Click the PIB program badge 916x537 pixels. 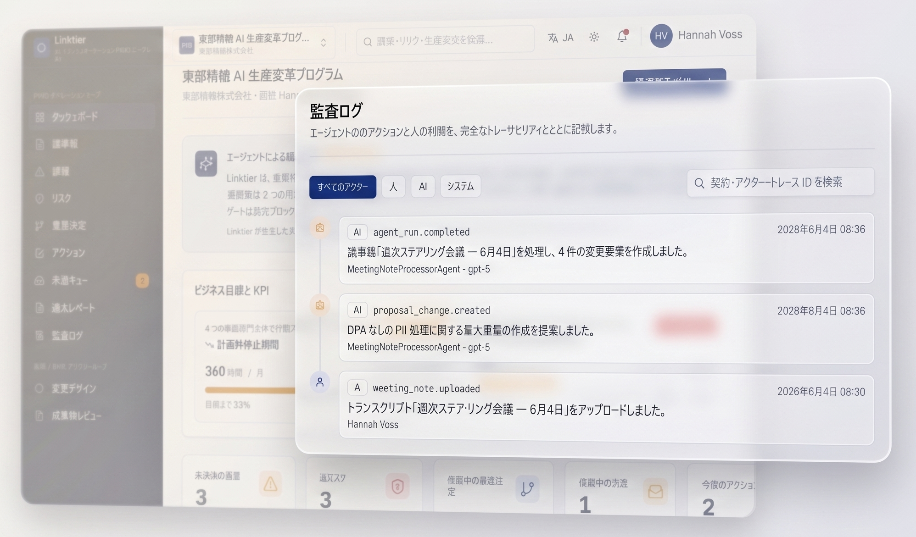pyautogui.click(x=187, y=45)
